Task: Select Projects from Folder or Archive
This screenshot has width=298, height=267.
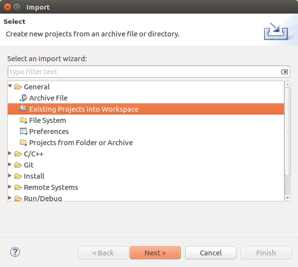Action: pyautogui.click(x=81, y=143)
